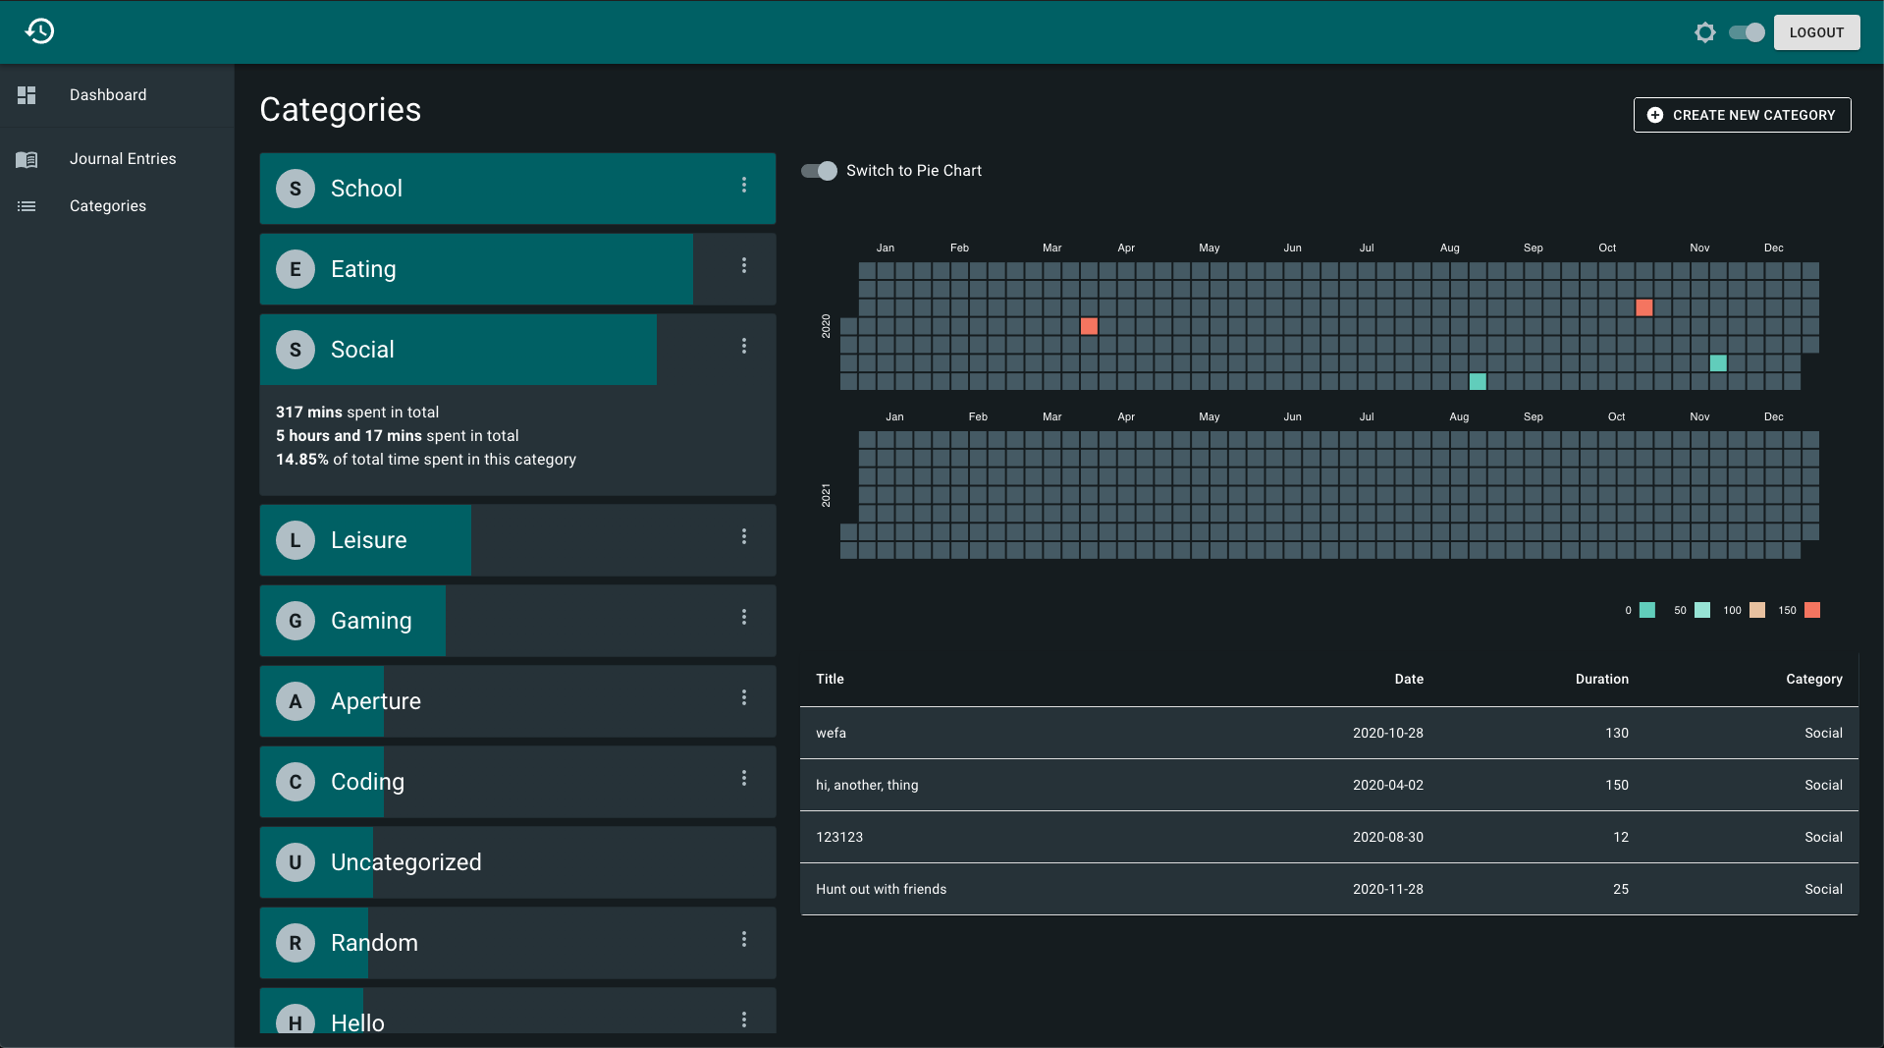1884x1048 pixels.
Task: Click the history clock logo icon
Action: pyautogui.click(x=39, y=31)
